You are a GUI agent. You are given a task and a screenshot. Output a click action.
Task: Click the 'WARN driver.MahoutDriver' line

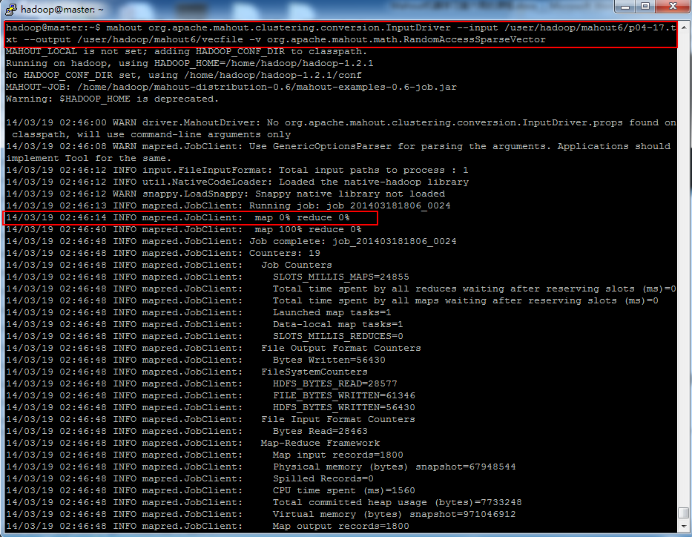click(x=340, y=122)
